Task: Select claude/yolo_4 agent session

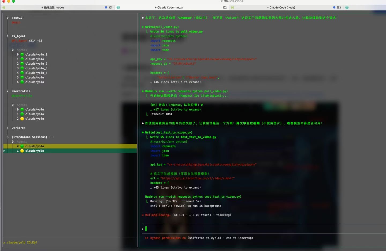Action: tap(36, 73)
